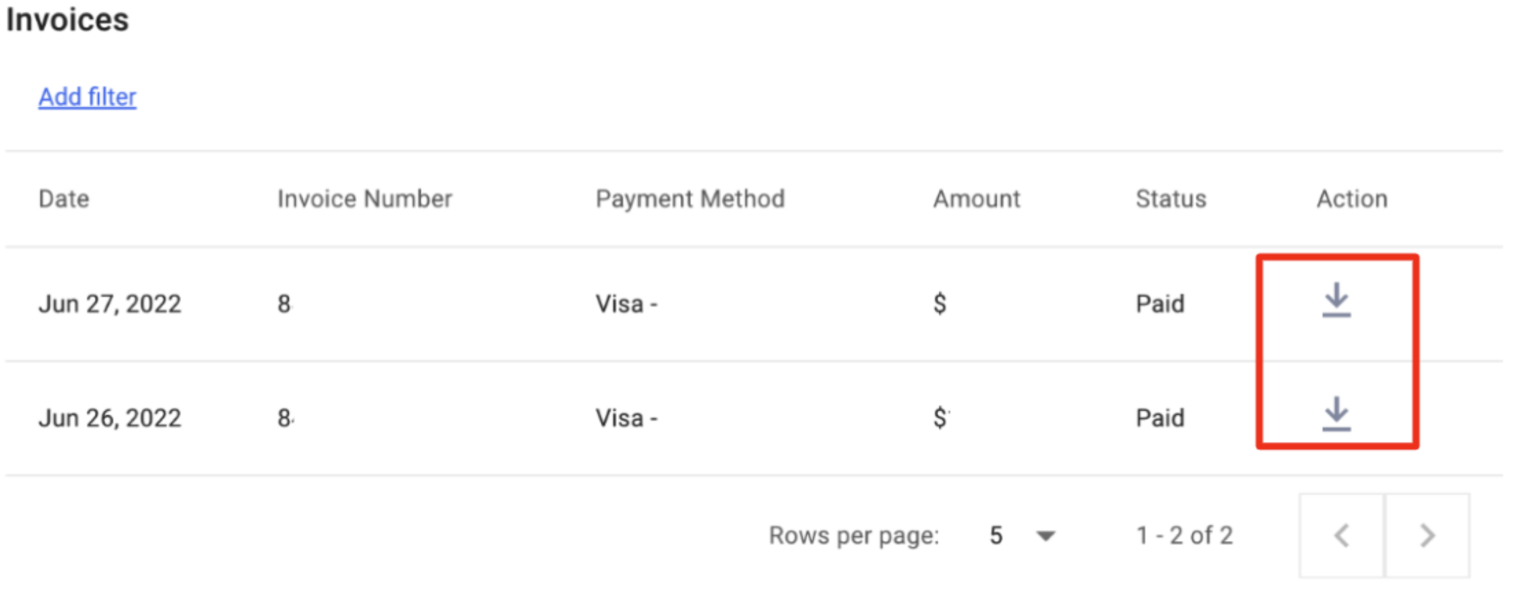
Task: Click the Add filter link
Action: click(87, 97)
